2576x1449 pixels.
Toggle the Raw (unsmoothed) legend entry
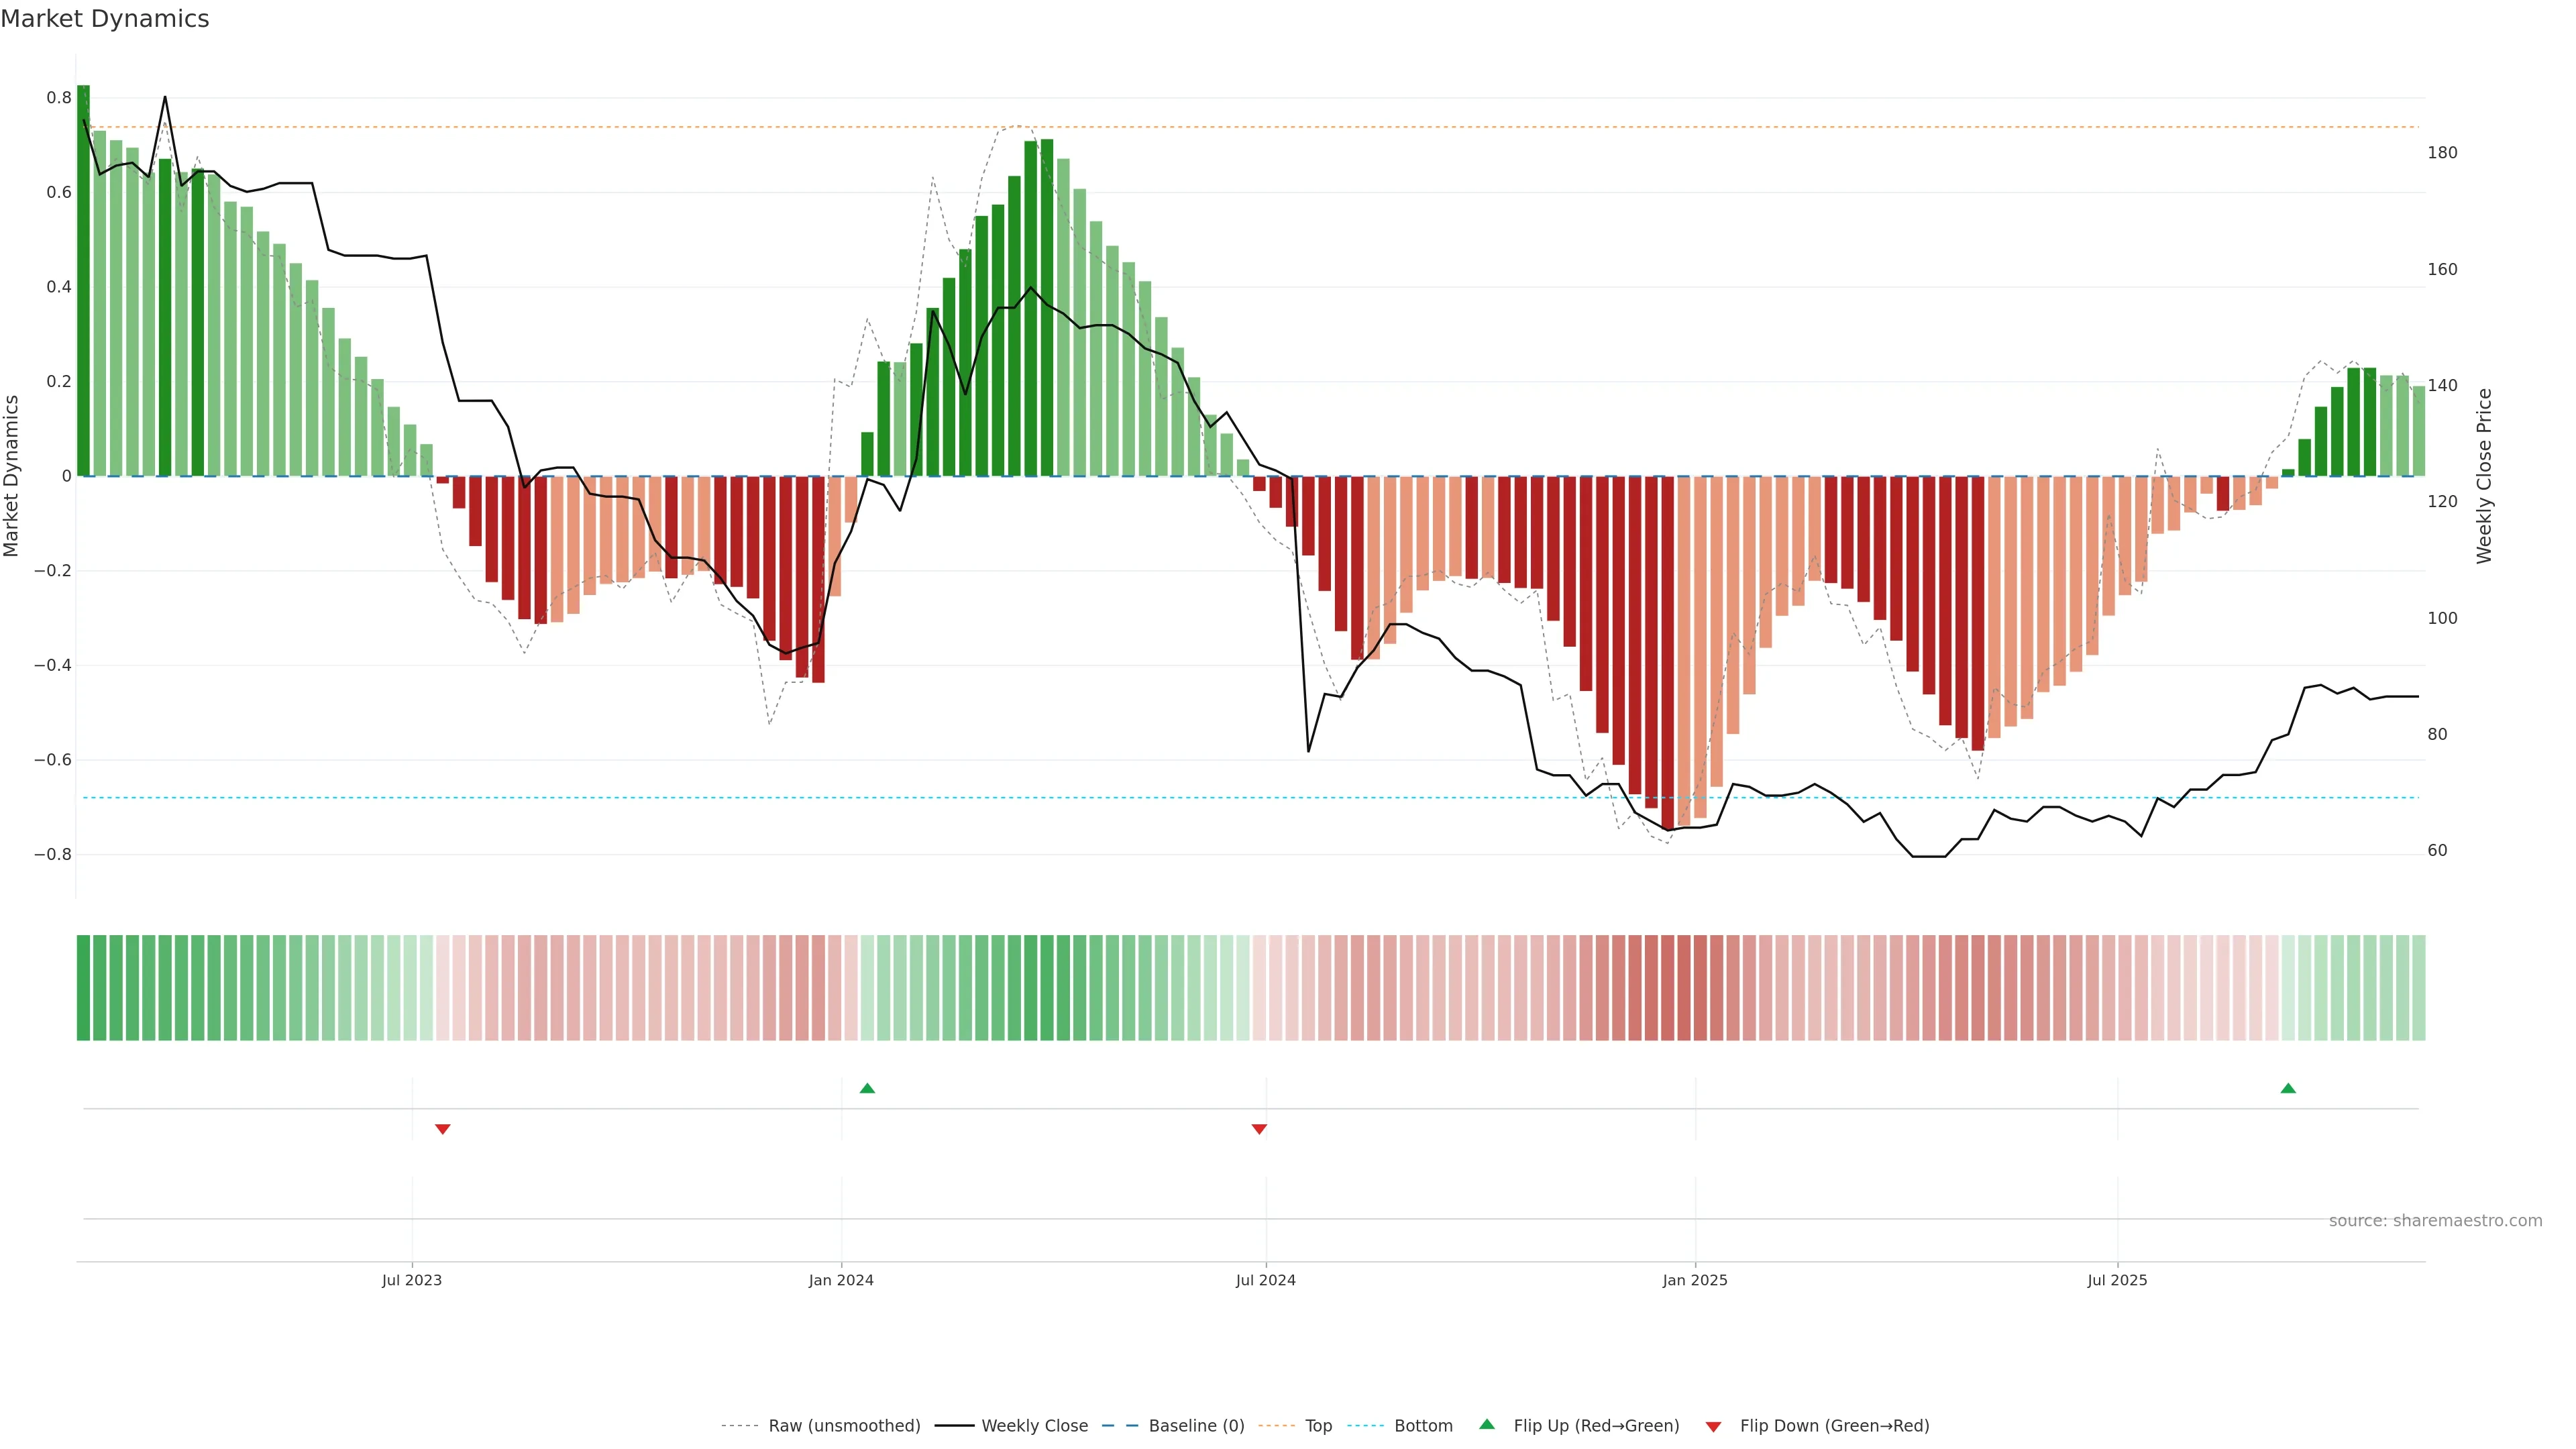point(843,1426)
